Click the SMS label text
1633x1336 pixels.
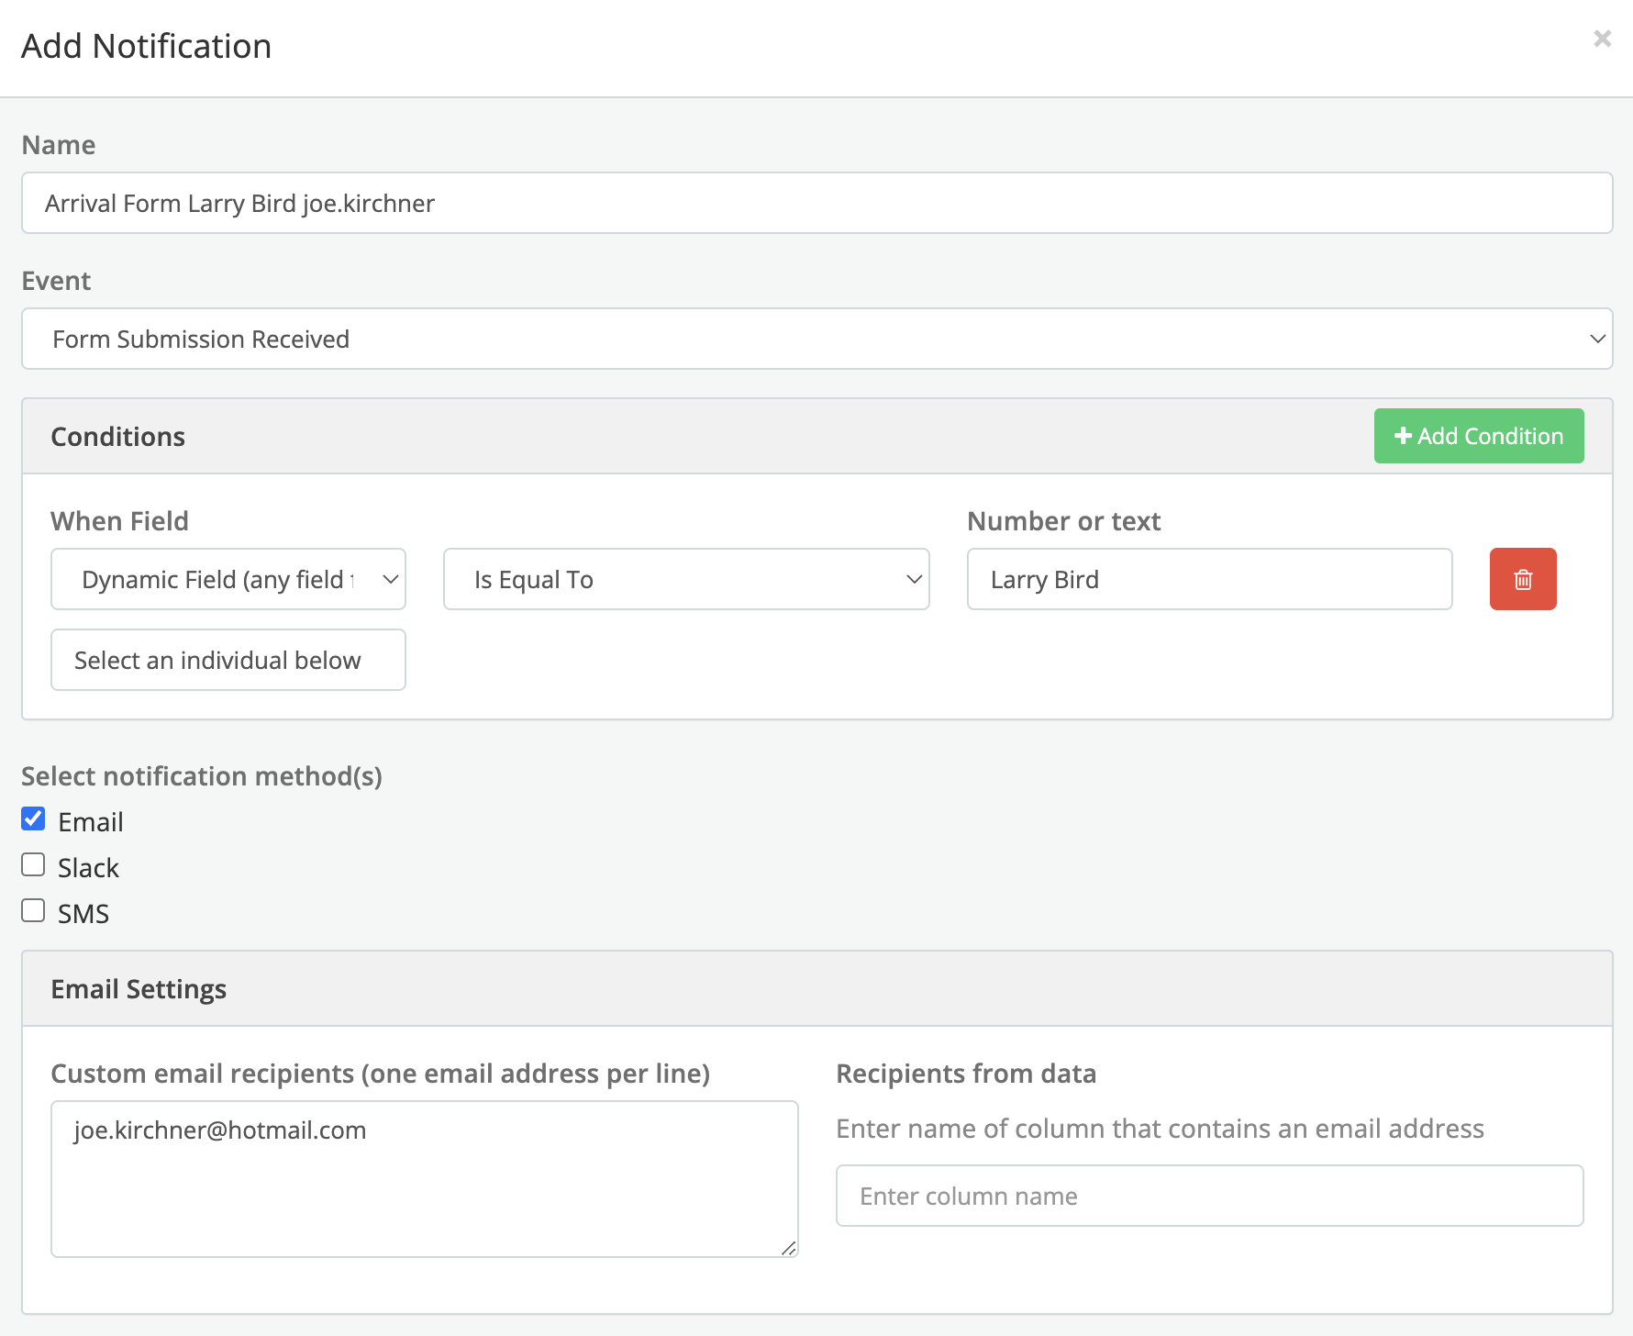[x=83, y=914]
